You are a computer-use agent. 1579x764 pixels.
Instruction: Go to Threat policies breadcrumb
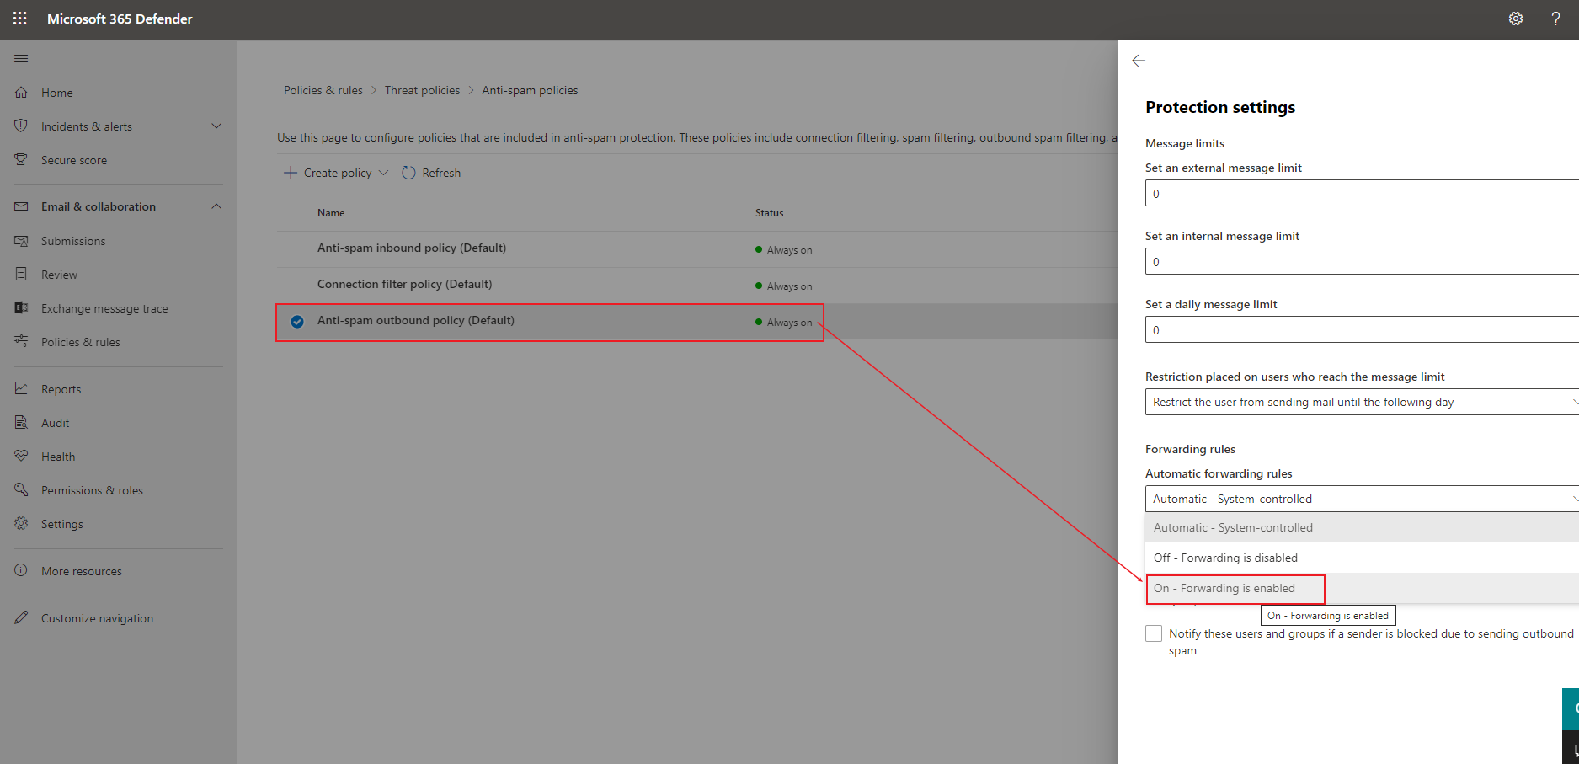[422, 90]
